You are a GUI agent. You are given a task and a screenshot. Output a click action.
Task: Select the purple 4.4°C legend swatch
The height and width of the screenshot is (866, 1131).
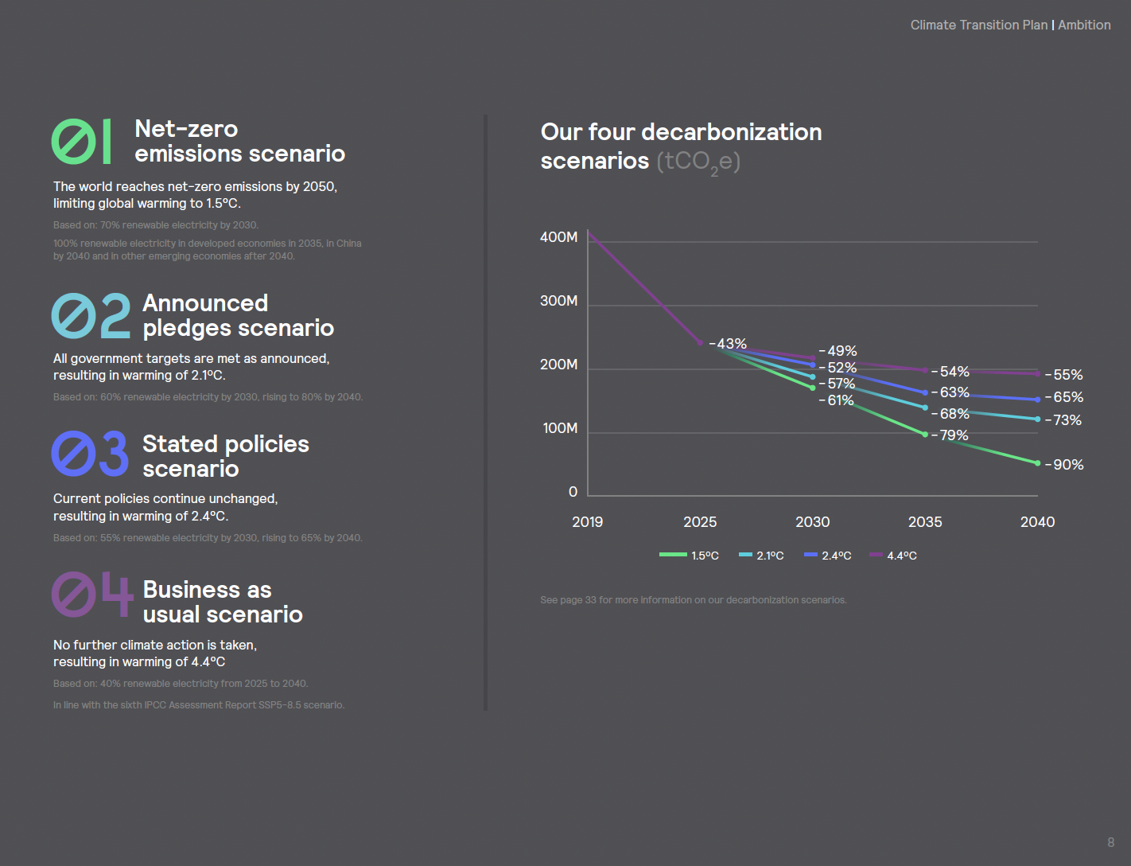click(876, 555)
